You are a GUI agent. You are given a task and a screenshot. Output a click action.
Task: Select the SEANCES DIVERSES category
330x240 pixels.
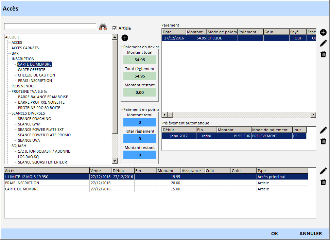(x=28, y=113)
